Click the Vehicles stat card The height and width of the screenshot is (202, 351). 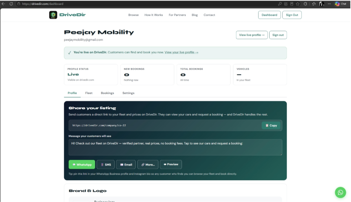(260, 75)
